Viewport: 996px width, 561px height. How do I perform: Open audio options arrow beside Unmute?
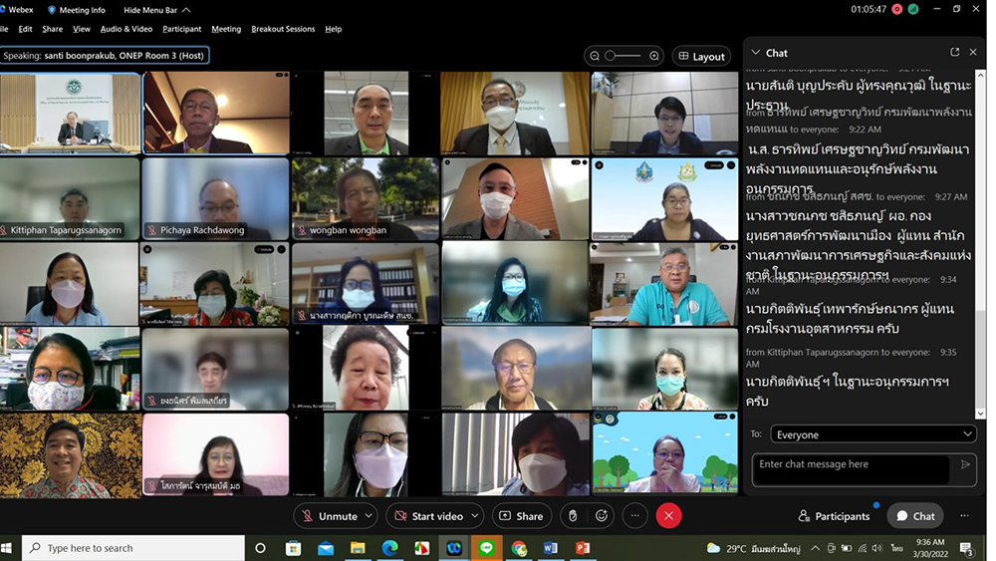[x=369, y=516]
